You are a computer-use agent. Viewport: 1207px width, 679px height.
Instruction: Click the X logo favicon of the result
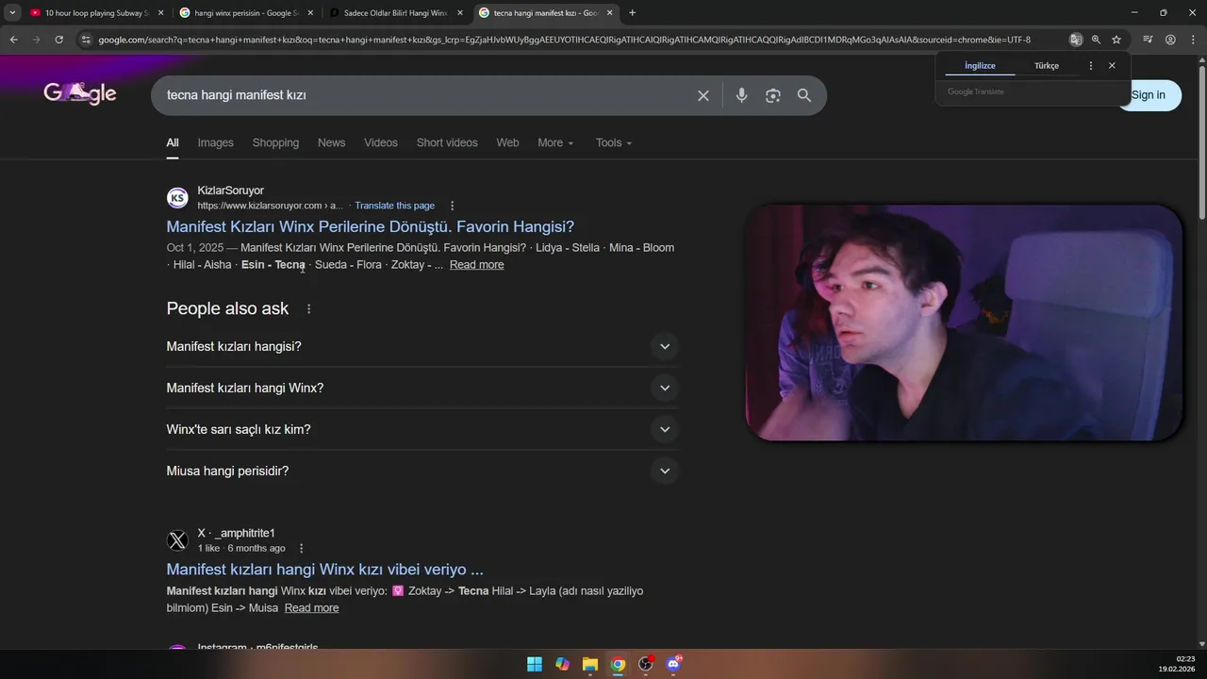coord(177,540)
